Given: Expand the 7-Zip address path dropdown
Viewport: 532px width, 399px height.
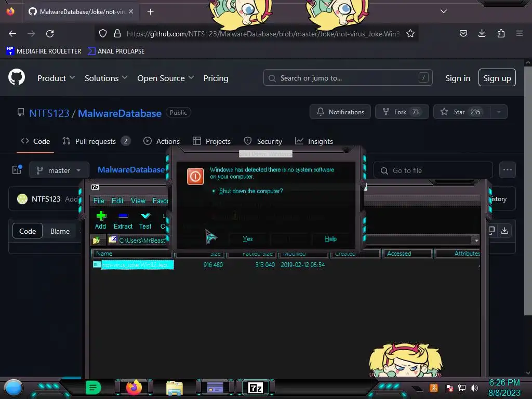Looking at the screenshot, I should click(x=476, y=241).
